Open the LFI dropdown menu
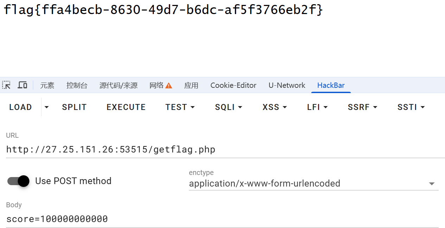This screenshot has width=445, height=228. coord(317,107)
